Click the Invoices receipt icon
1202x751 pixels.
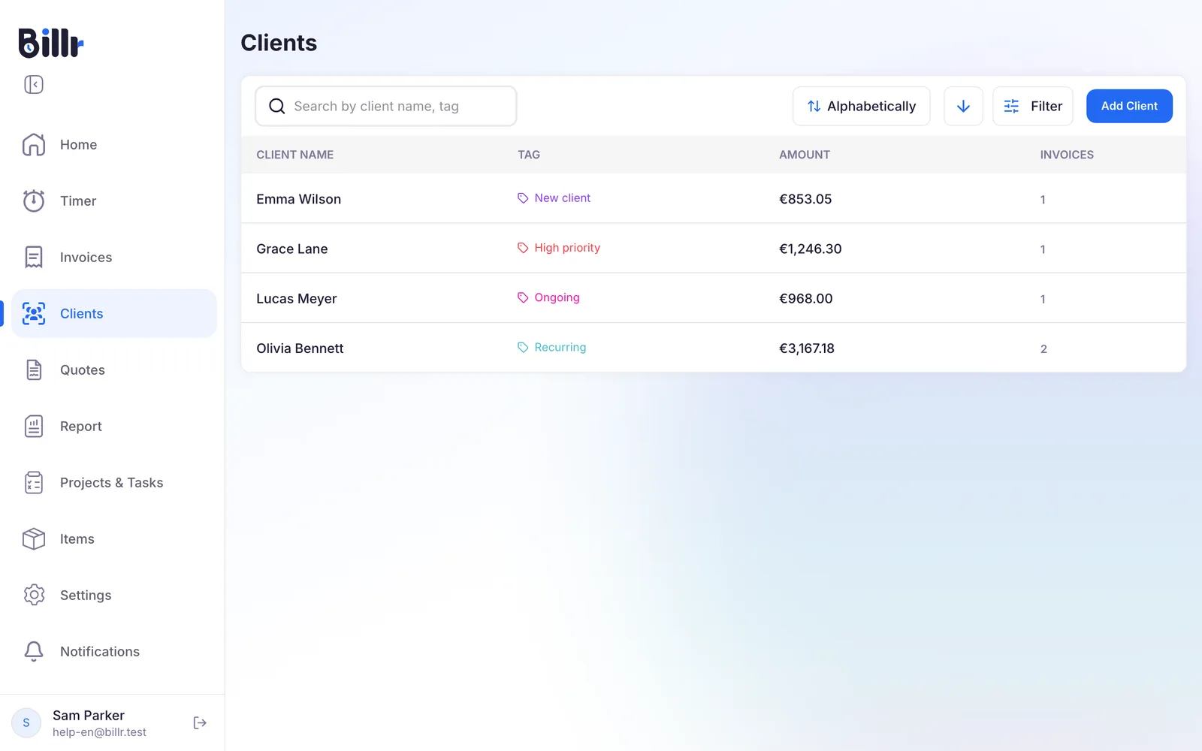[34, 257]
